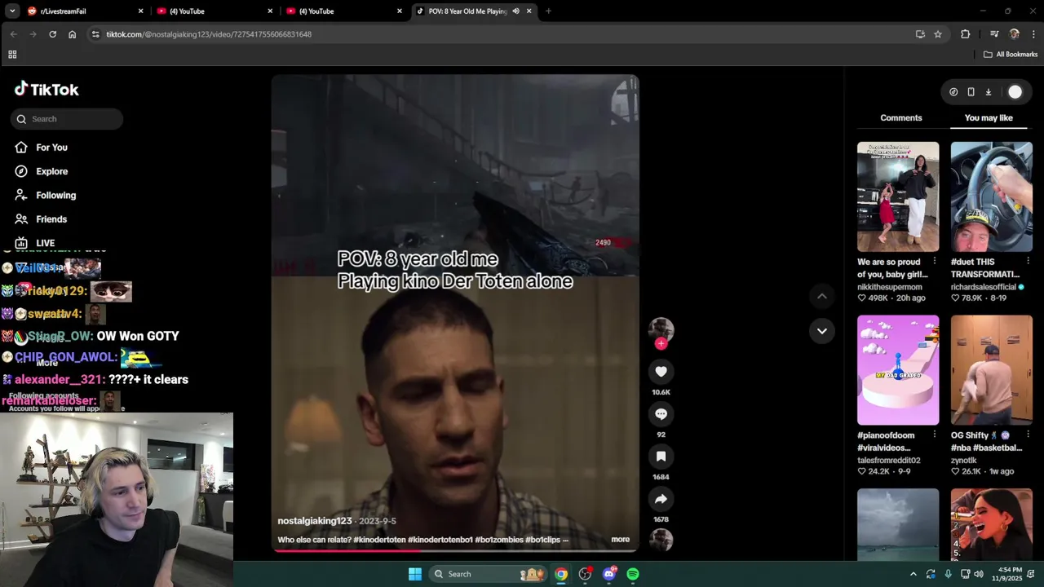This screenshot has width=1044, height=587.
Task: Open the tab search dropdown arrow
Action: (11, 11)
